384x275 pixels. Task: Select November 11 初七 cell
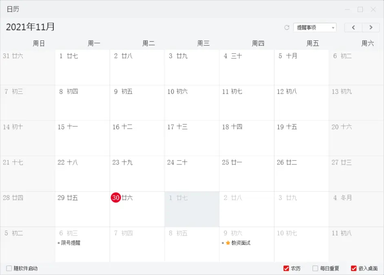coord(247,102)
